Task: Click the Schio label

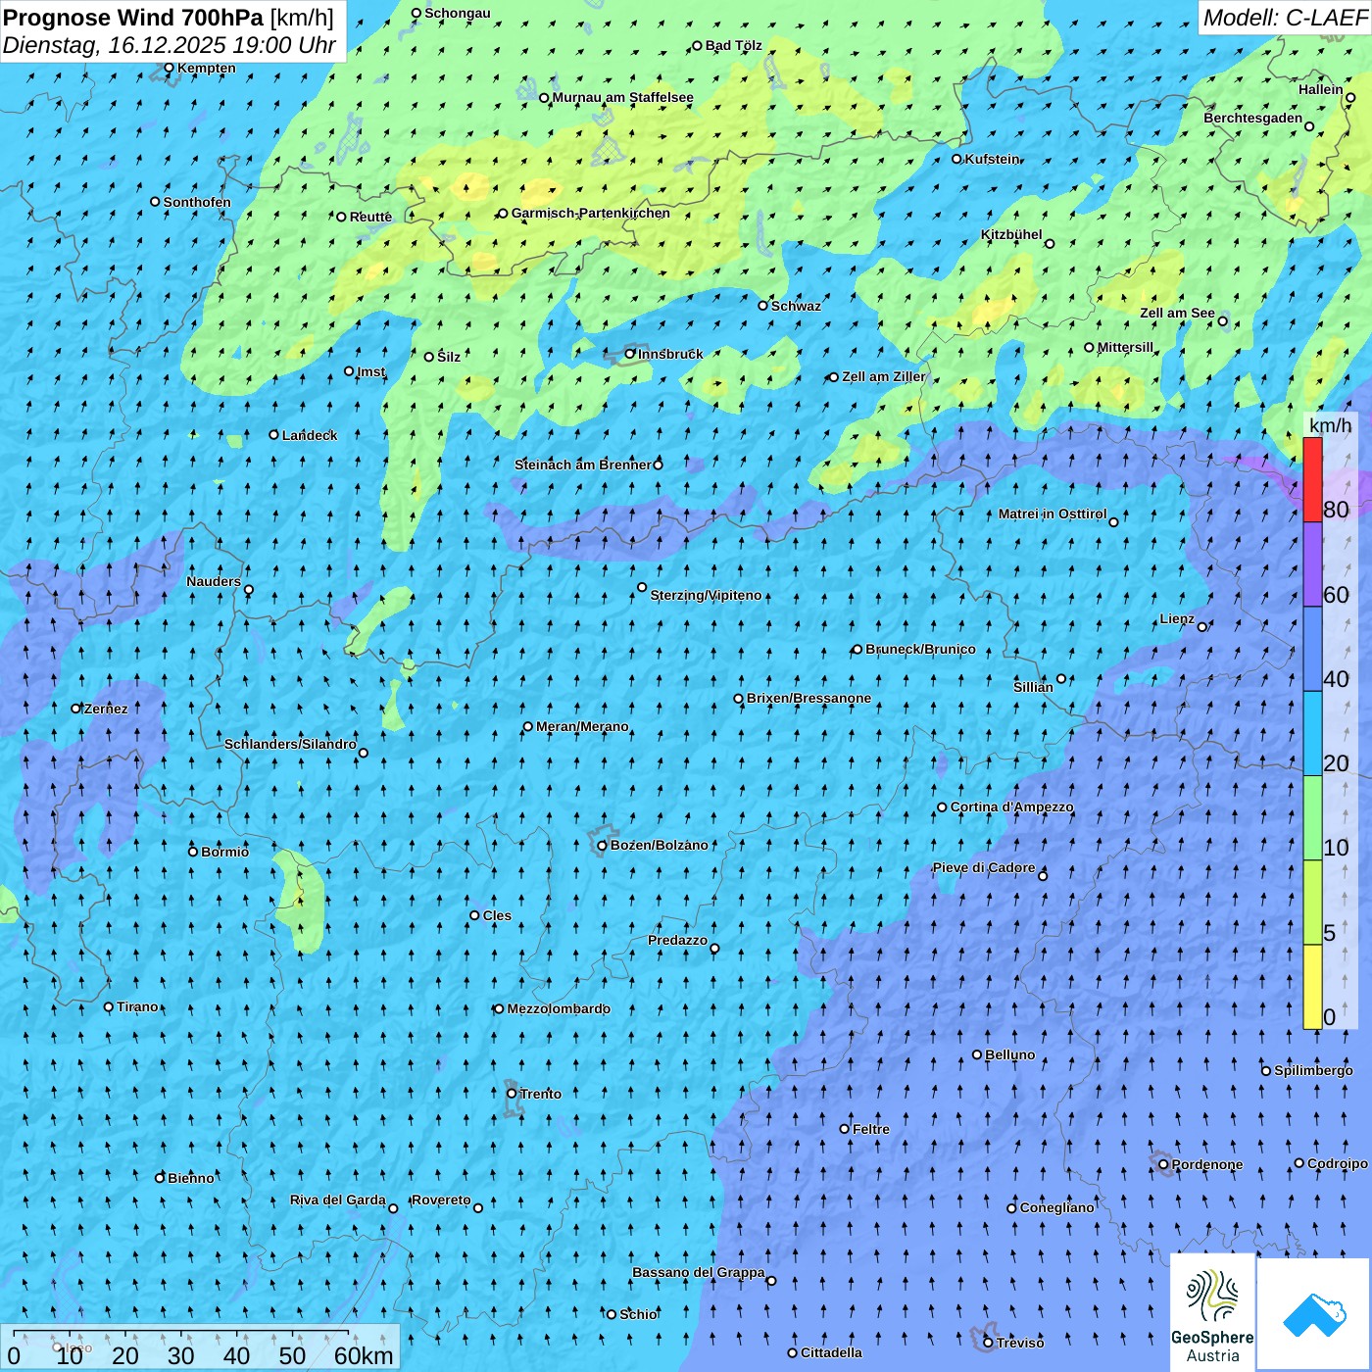Action: [x=638, y=1314]
